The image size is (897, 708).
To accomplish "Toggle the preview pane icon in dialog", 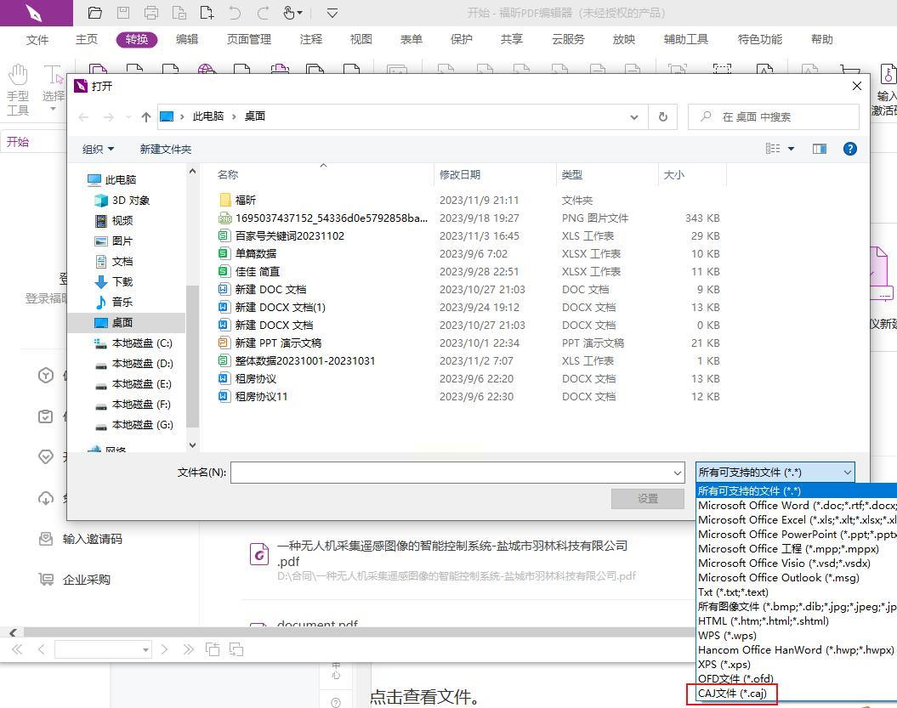I will pos(819,149).
